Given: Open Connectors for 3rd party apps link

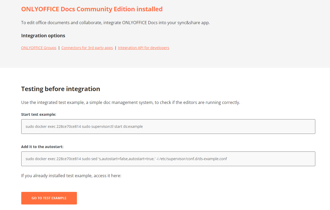Looking at the screenshot, I should tap(87, 48).
